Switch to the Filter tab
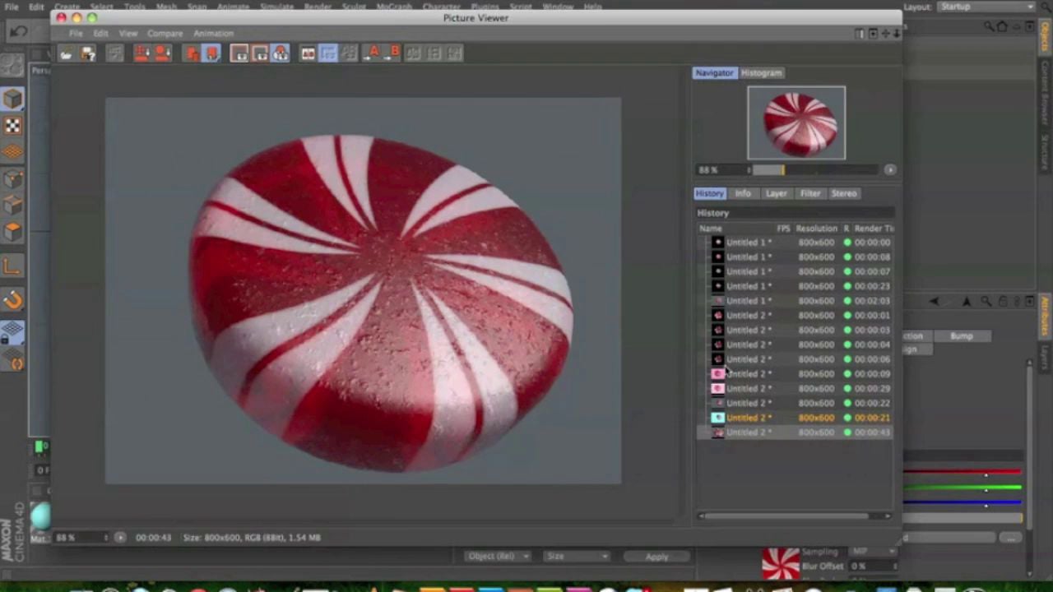Screen dimensions: 1053x592 pos(810,193)
